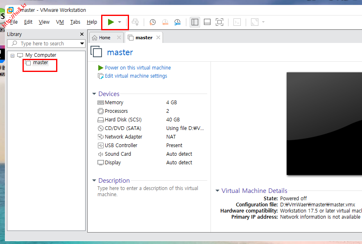
Task: Click the Network Adapter device icon
Action: 101,137
